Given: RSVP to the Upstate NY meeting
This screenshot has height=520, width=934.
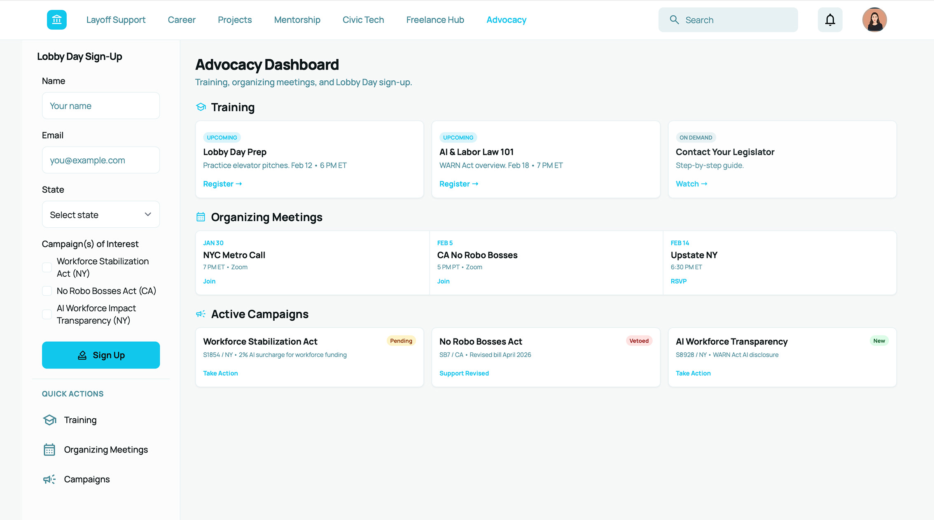Looking at the screenshot, I should [678, 281].
